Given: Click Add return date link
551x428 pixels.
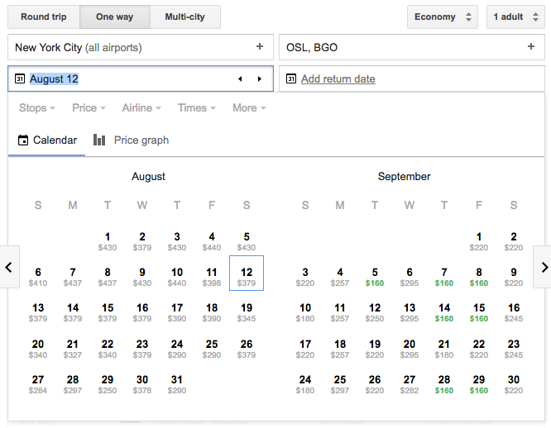Looking at the screenshot, I should (x=338, y=79).
